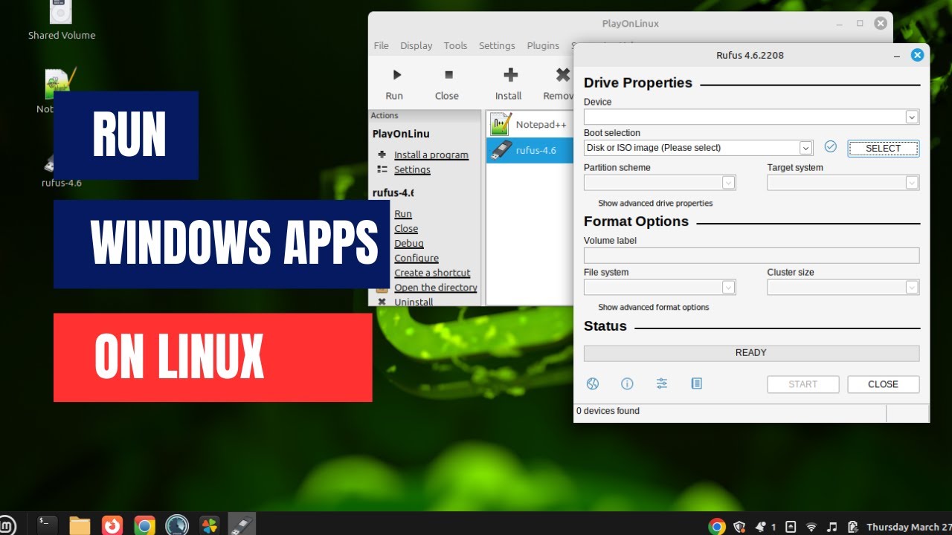The height and width of the screenshot is (535, 952).
Task: Open the Wi-Fi network tray icon
Action: [811, 527]
